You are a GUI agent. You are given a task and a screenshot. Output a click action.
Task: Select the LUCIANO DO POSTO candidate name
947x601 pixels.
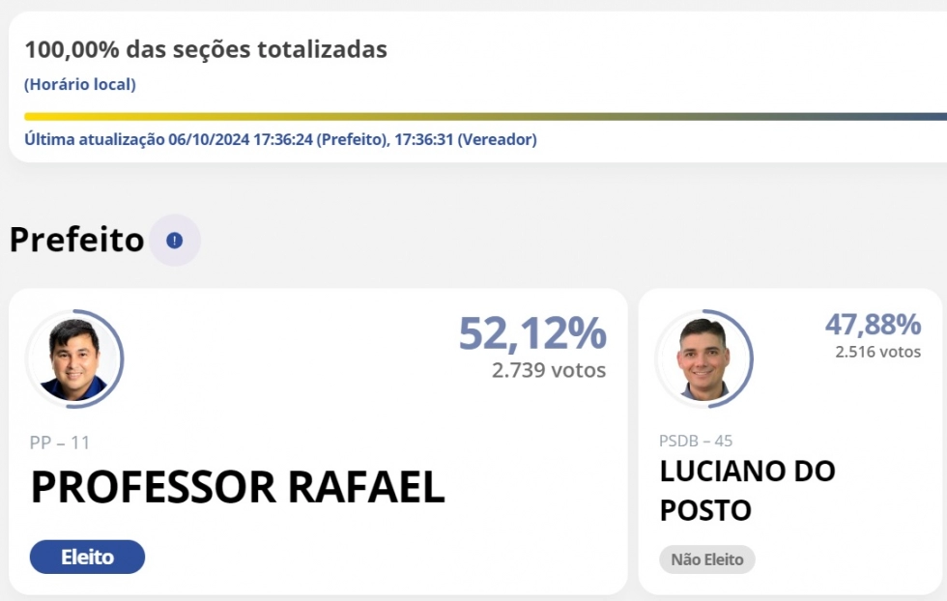(747, 491)
